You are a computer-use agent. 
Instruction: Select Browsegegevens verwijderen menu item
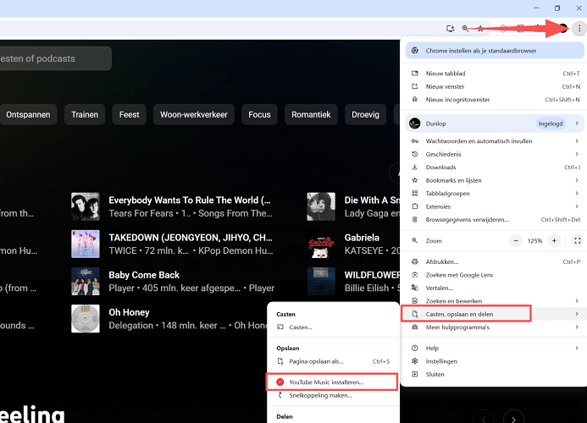[495, 220]
